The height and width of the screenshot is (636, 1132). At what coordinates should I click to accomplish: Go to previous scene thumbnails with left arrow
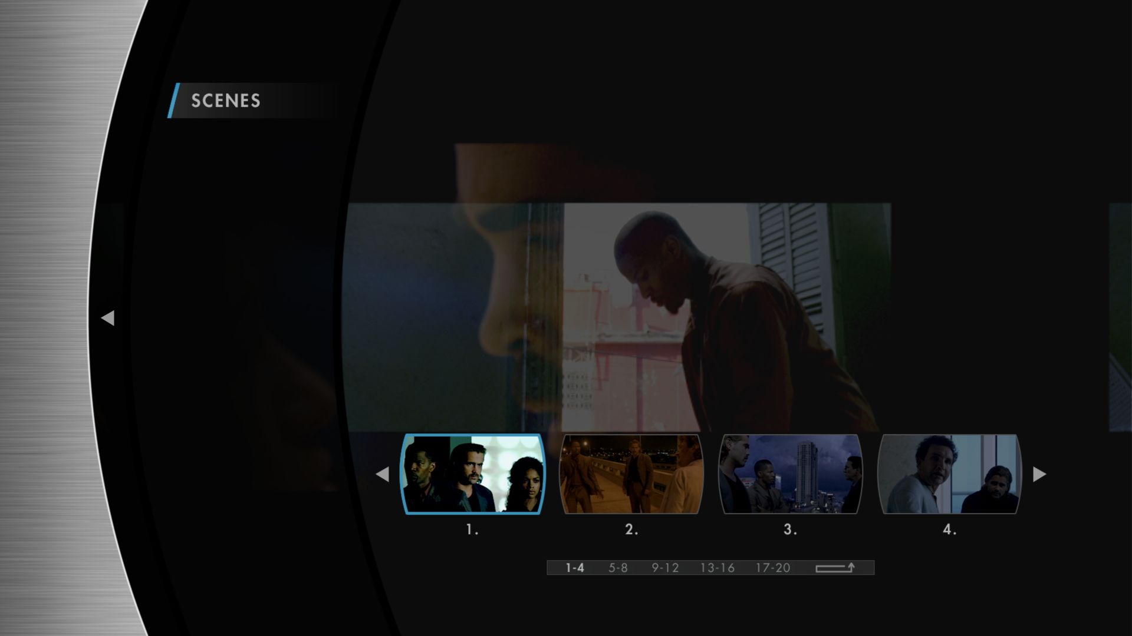[x=382, y=474]
